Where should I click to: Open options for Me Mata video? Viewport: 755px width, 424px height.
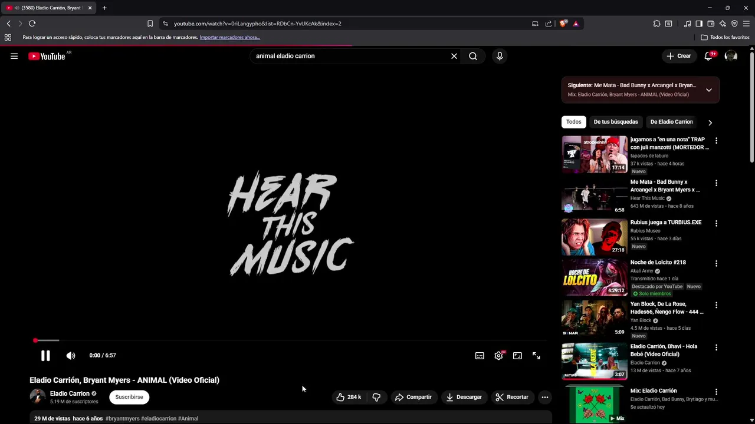pos(716,183)
